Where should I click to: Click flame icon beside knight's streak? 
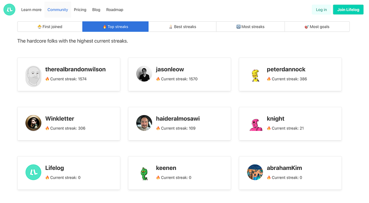click(269, 128)
